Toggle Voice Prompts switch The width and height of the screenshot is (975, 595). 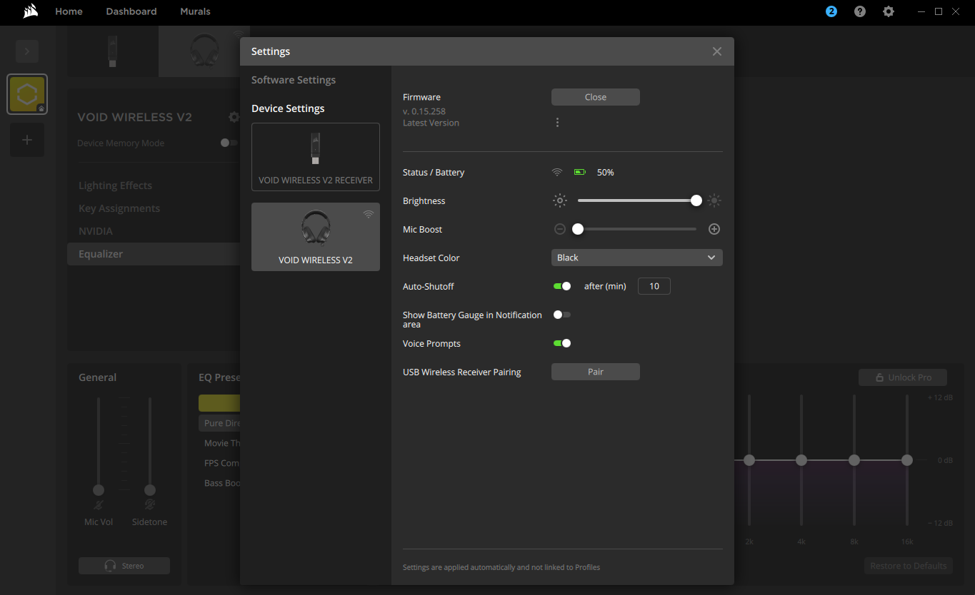pos(562,343)
